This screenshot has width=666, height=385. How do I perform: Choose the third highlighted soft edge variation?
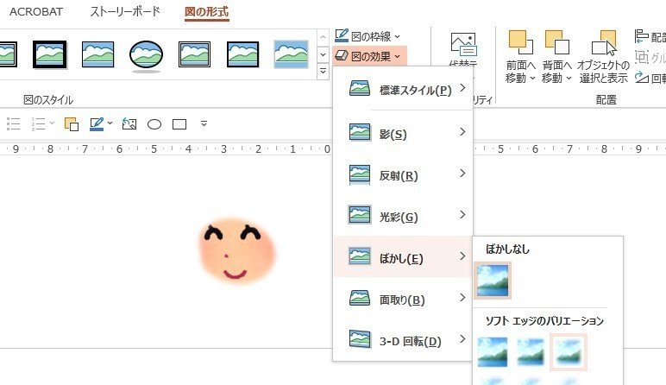click(x=569, y=352)
